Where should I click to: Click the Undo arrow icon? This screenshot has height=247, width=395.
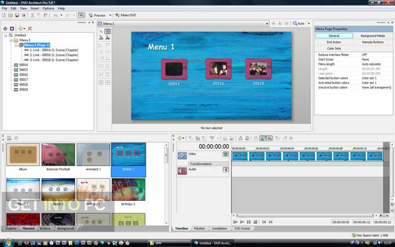[55, 15]
